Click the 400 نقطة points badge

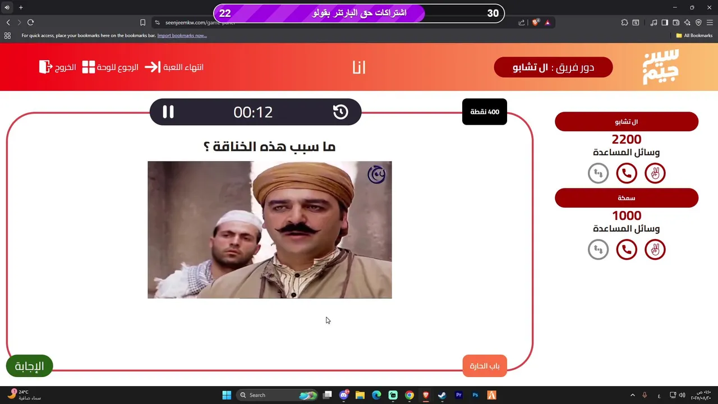(x=485, y=112)
